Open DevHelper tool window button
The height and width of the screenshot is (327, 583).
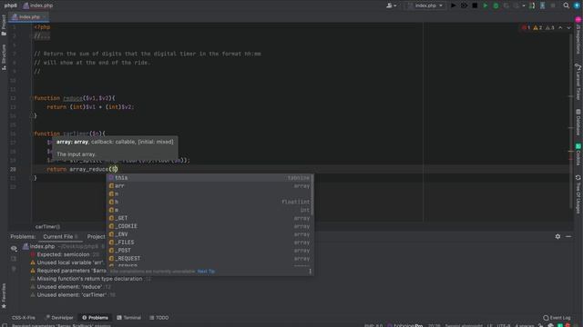59,318
